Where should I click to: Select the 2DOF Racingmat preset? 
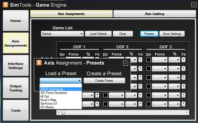click(x=61, y=89)
